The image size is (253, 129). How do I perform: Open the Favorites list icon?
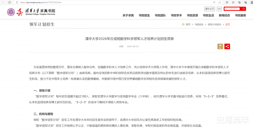(233, 2)
